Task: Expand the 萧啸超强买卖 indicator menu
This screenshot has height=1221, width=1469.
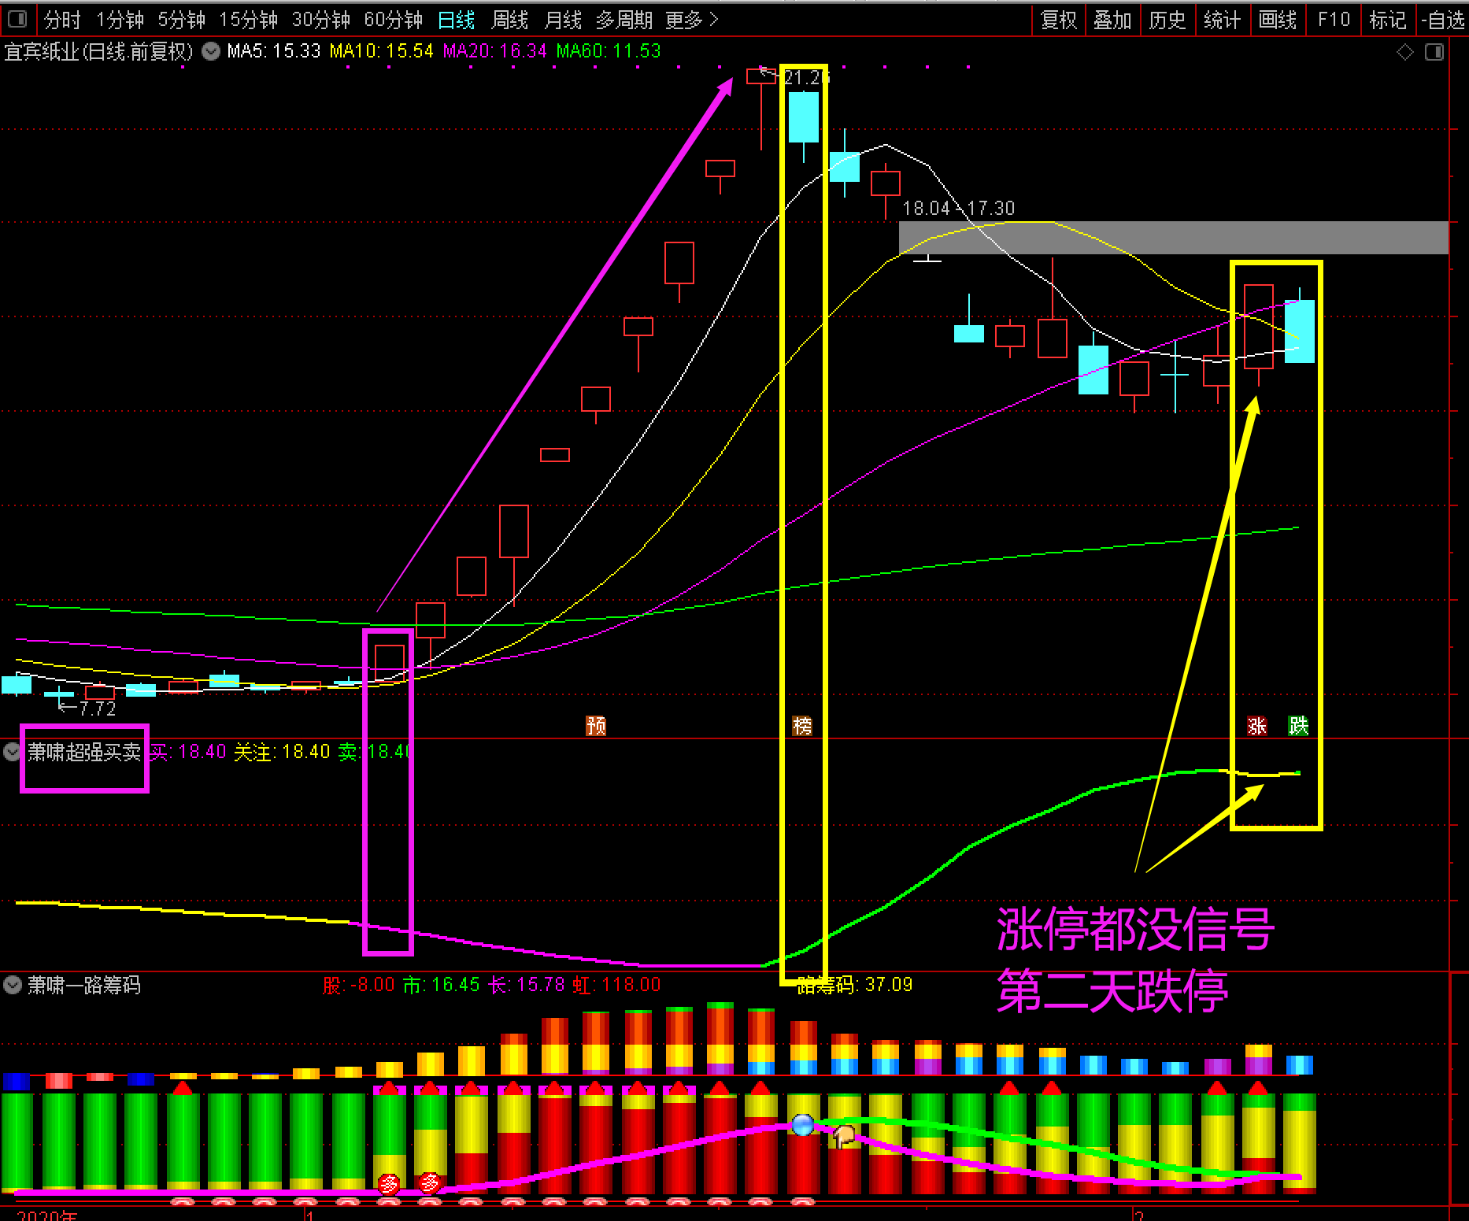Action: pos(12,752)
